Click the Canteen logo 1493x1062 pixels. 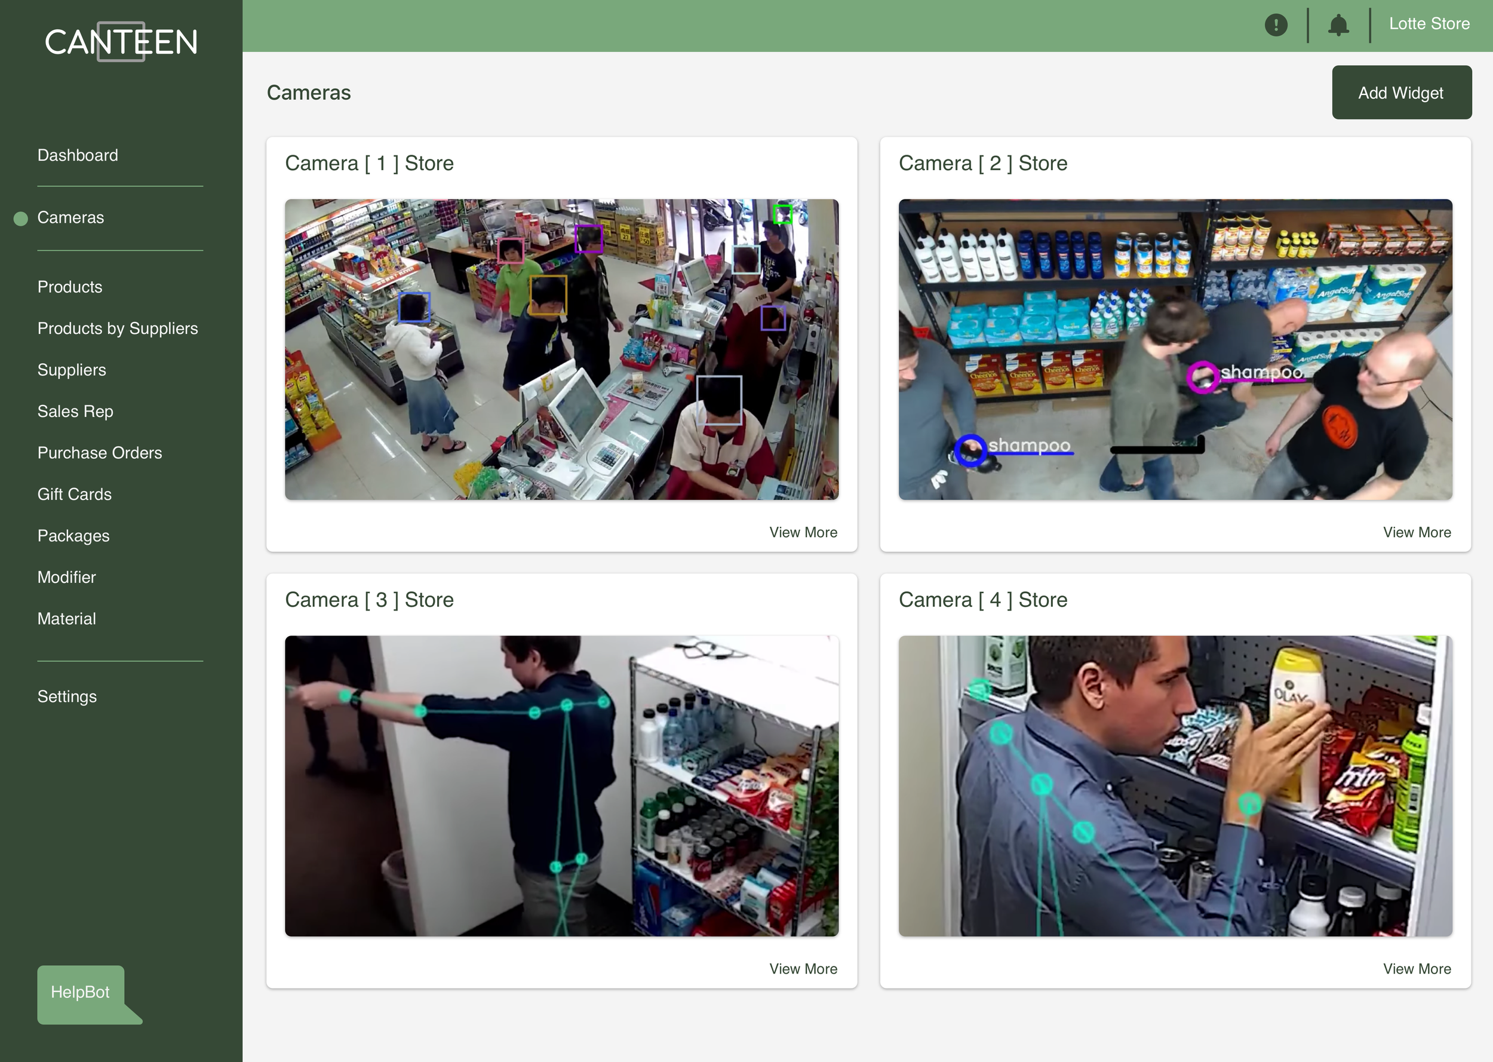[x=121, y=42]
